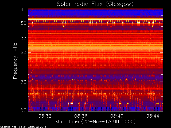
Task: Click the 08:44 time tick label
Action: tap(153, 116)
